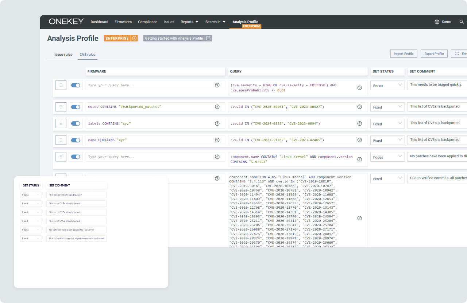Click the globe language icon

(x=437, y=22)
